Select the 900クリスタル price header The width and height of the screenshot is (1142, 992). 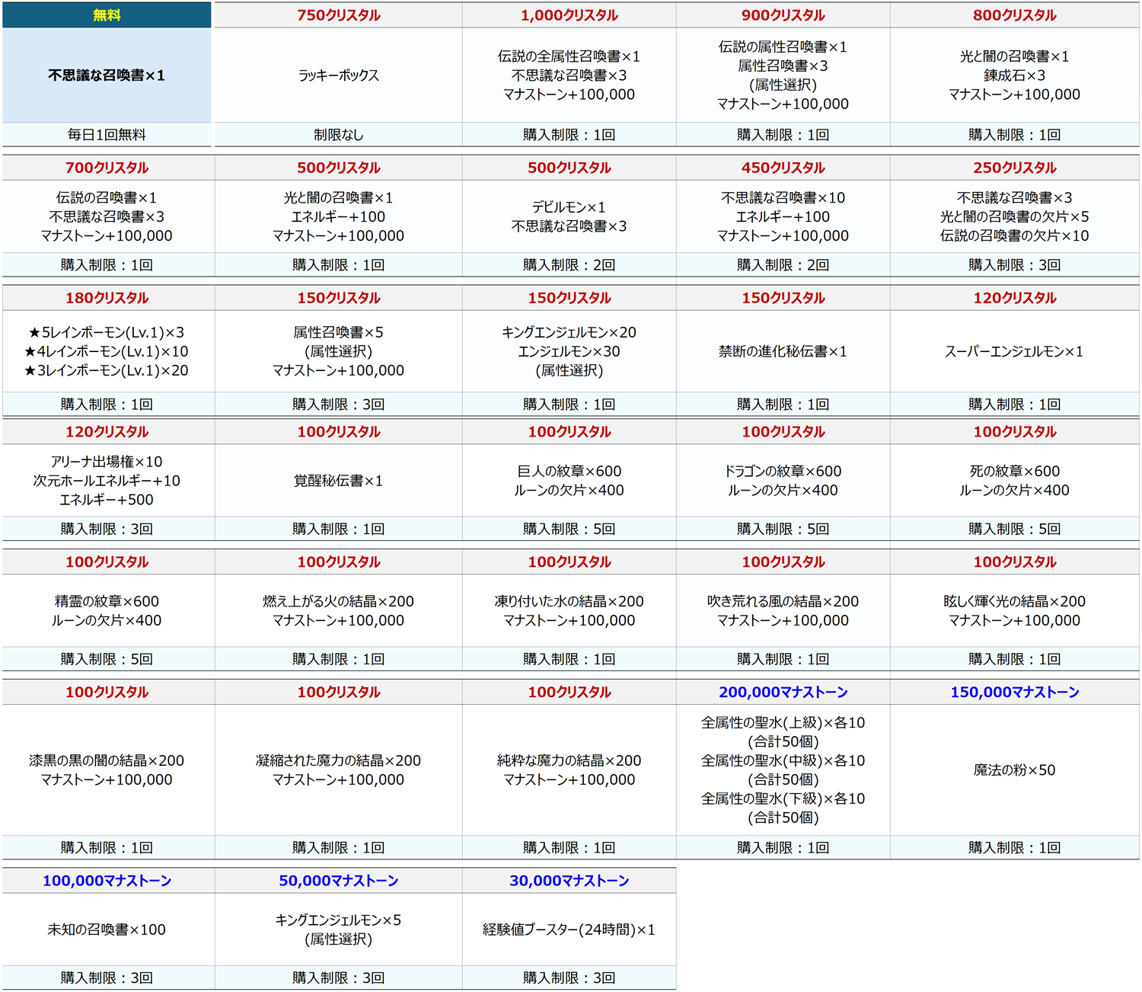point(783,15)
